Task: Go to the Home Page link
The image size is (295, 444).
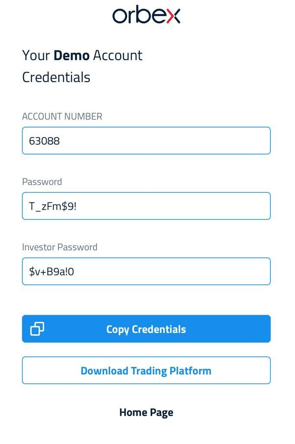Action: pyautogui.click(x=146, y=413)
